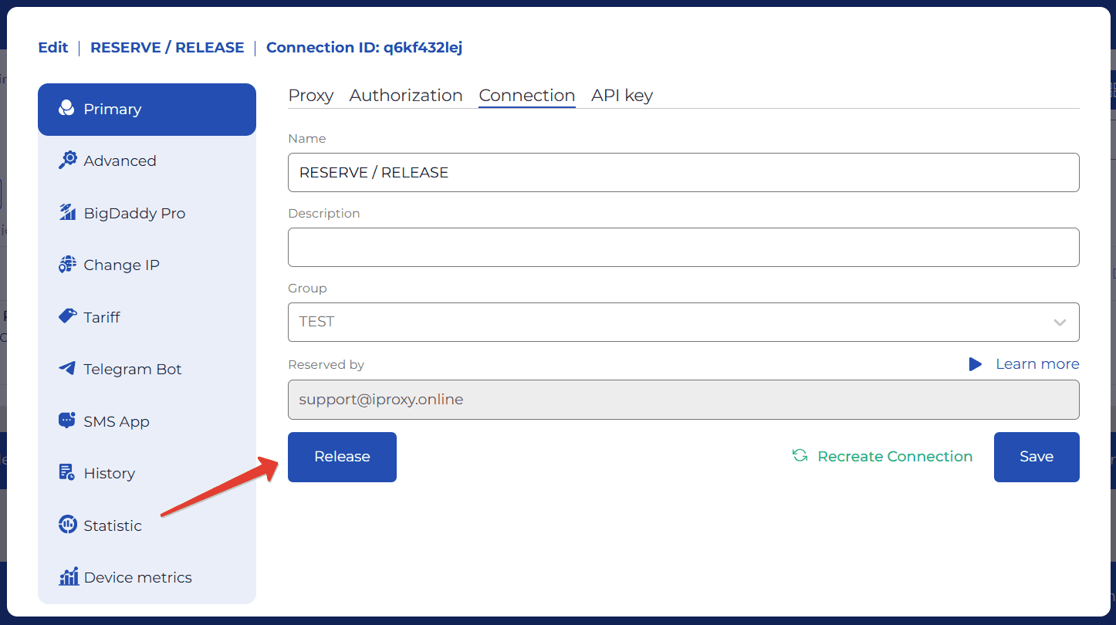Screen dimensions: 1116x625
Task: Switch to the Proxy tab
Action: [x=310, y=96]
